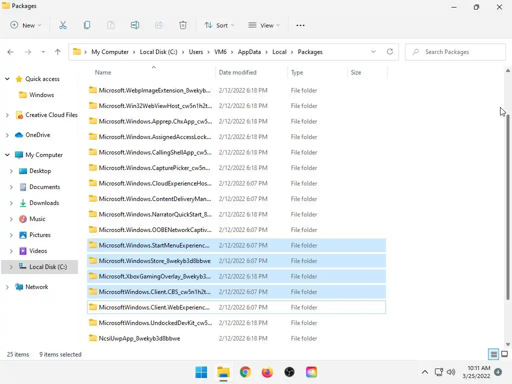Click the network tray icon
This screenshot has width=512, height=384.
click(x=438, y=372)
